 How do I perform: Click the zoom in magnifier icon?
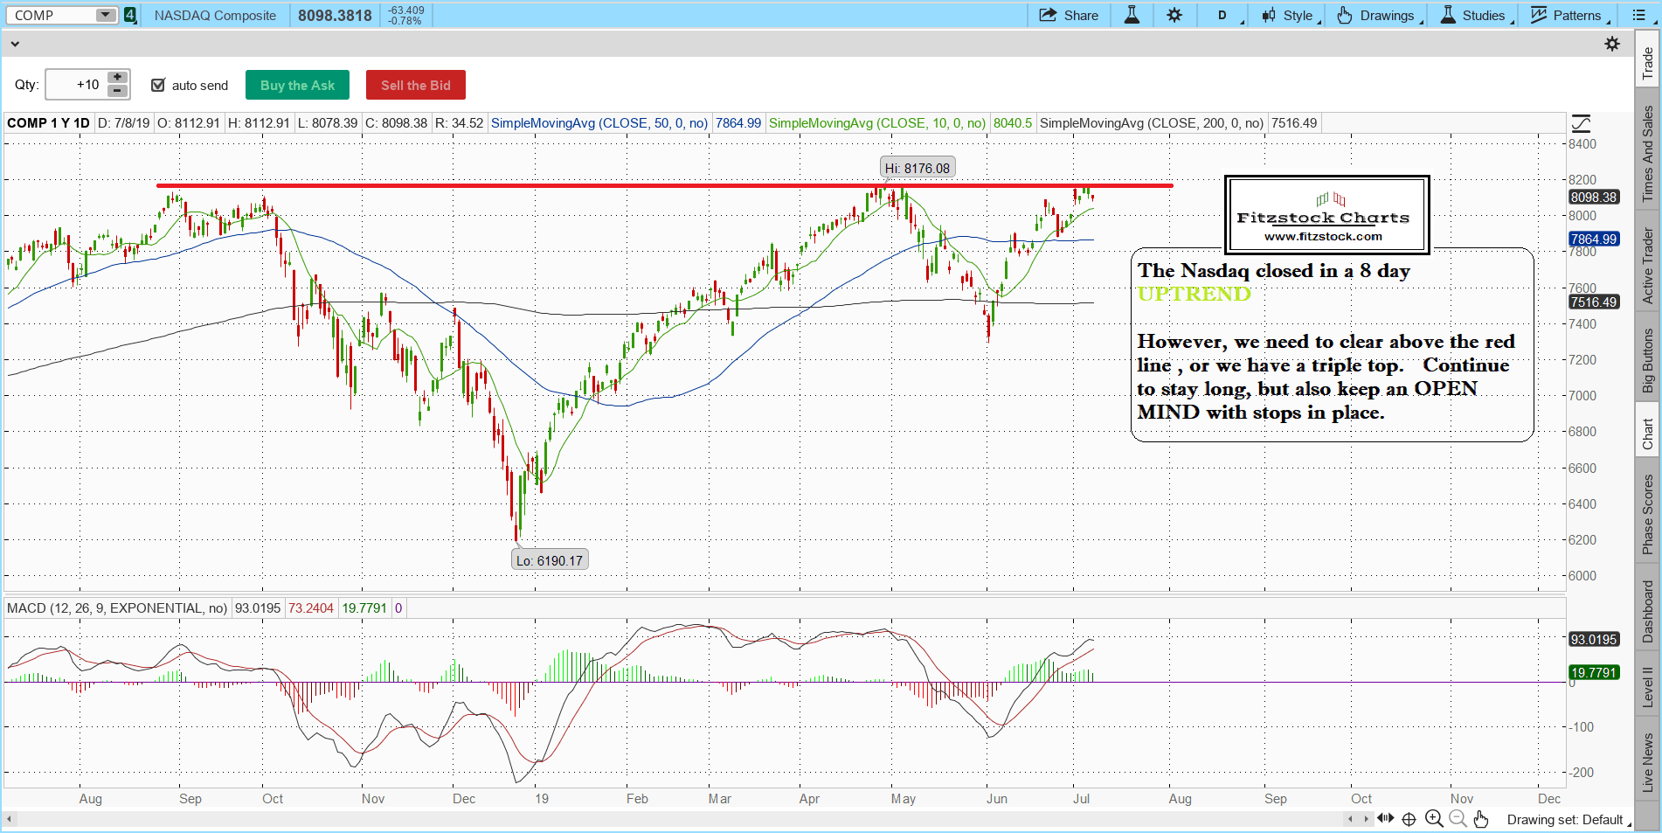[x=1433, y=819]
